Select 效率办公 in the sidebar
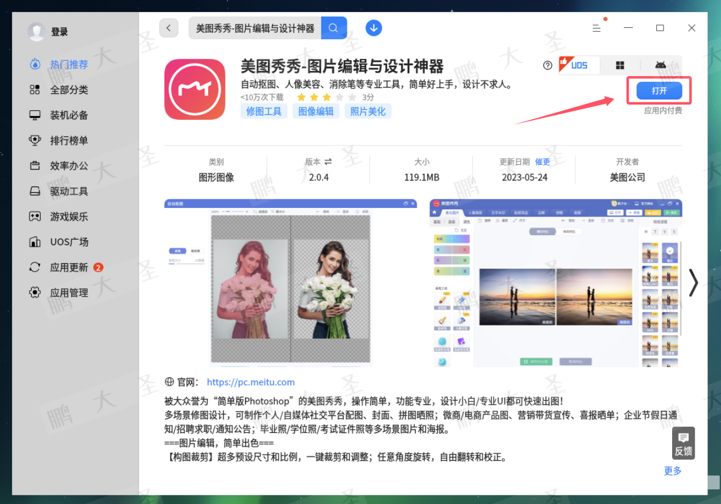 pos(69,166)
